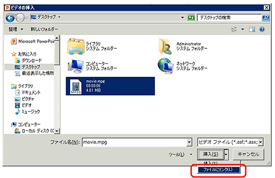The width and height of the screenshot is (275, 178).
Task: Select the movie.mpg MPEG file icon
Action: (x=76, y=86)
